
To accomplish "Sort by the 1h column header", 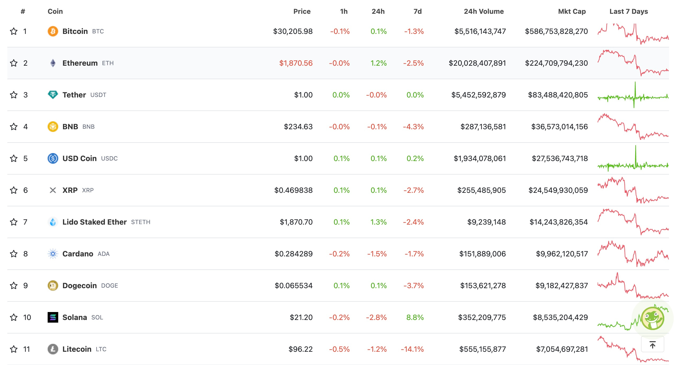I will coord(344,11).
